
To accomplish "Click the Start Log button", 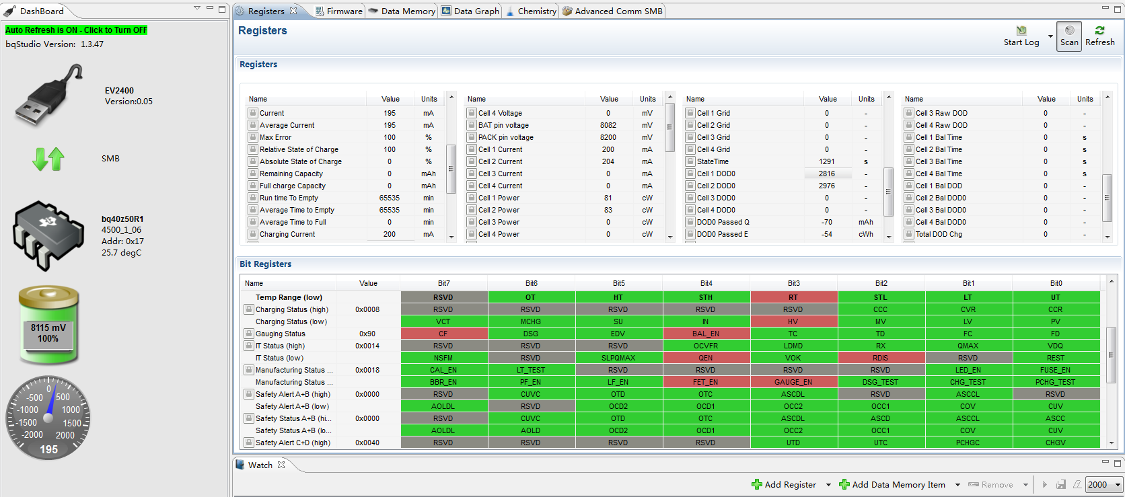I will click(1021, 36).
